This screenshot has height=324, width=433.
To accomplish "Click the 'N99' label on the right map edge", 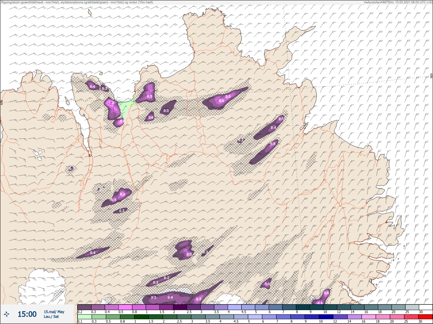I will tap(431, 76).
